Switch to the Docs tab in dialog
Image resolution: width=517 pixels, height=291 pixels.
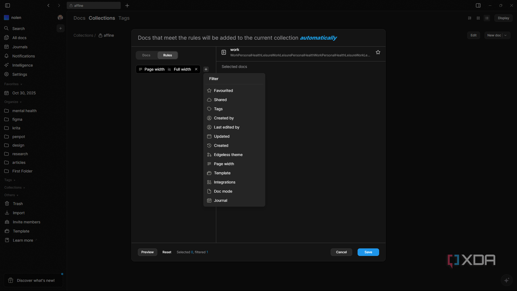point(146,55)
